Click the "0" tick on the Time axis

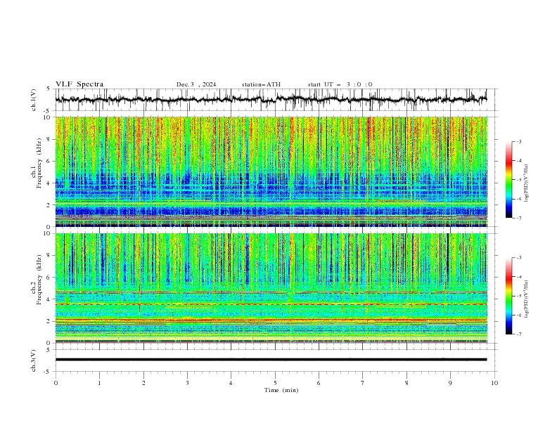56,383
